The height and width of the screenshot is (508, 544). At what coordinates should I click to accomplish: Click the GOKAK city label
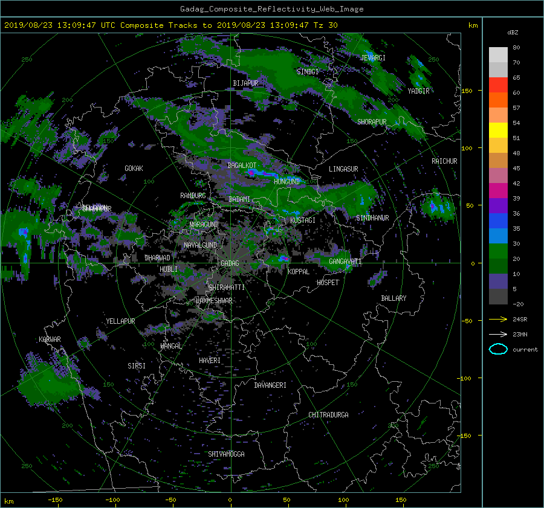point(134,168)
